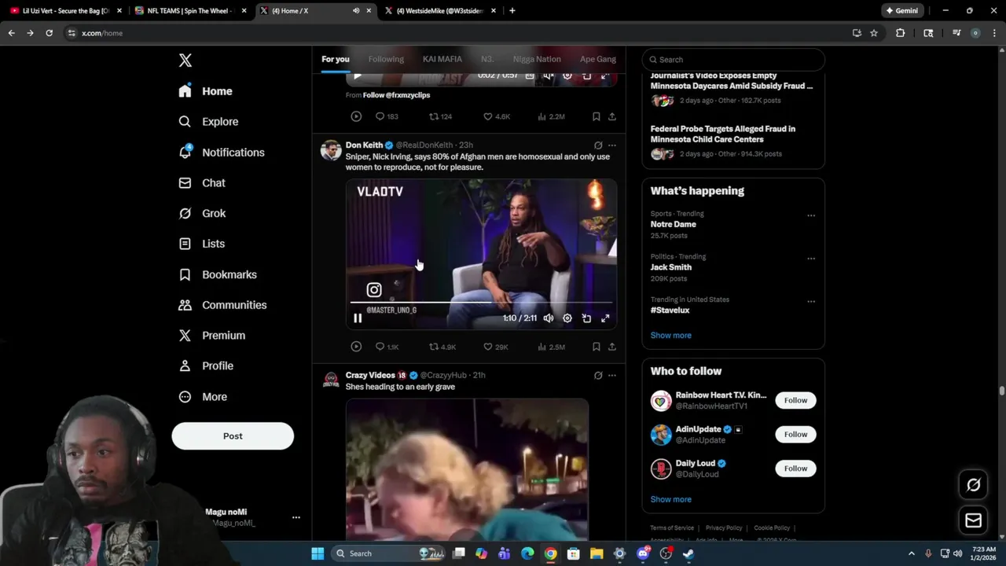Ask Grok about Don Keith's post

tap(598, 145)
